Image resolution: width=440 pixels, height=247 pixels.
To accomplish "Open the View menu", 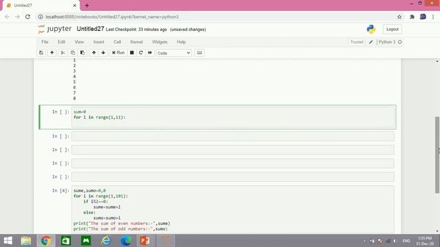I will [79, 42].
